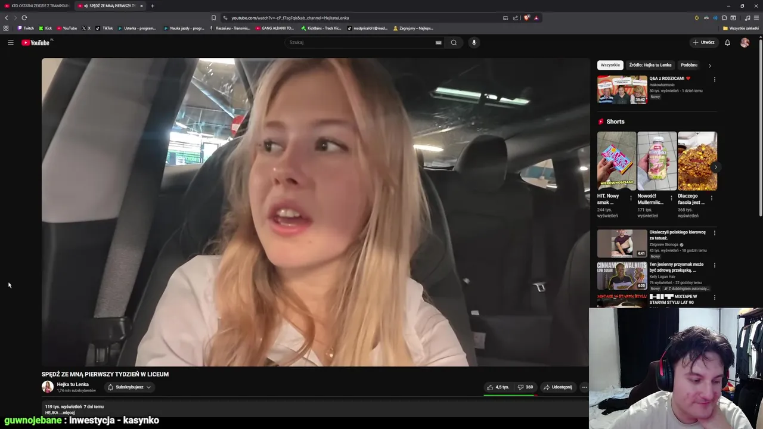
Task: Open the account avatar menu
Action: pos(745,42)
